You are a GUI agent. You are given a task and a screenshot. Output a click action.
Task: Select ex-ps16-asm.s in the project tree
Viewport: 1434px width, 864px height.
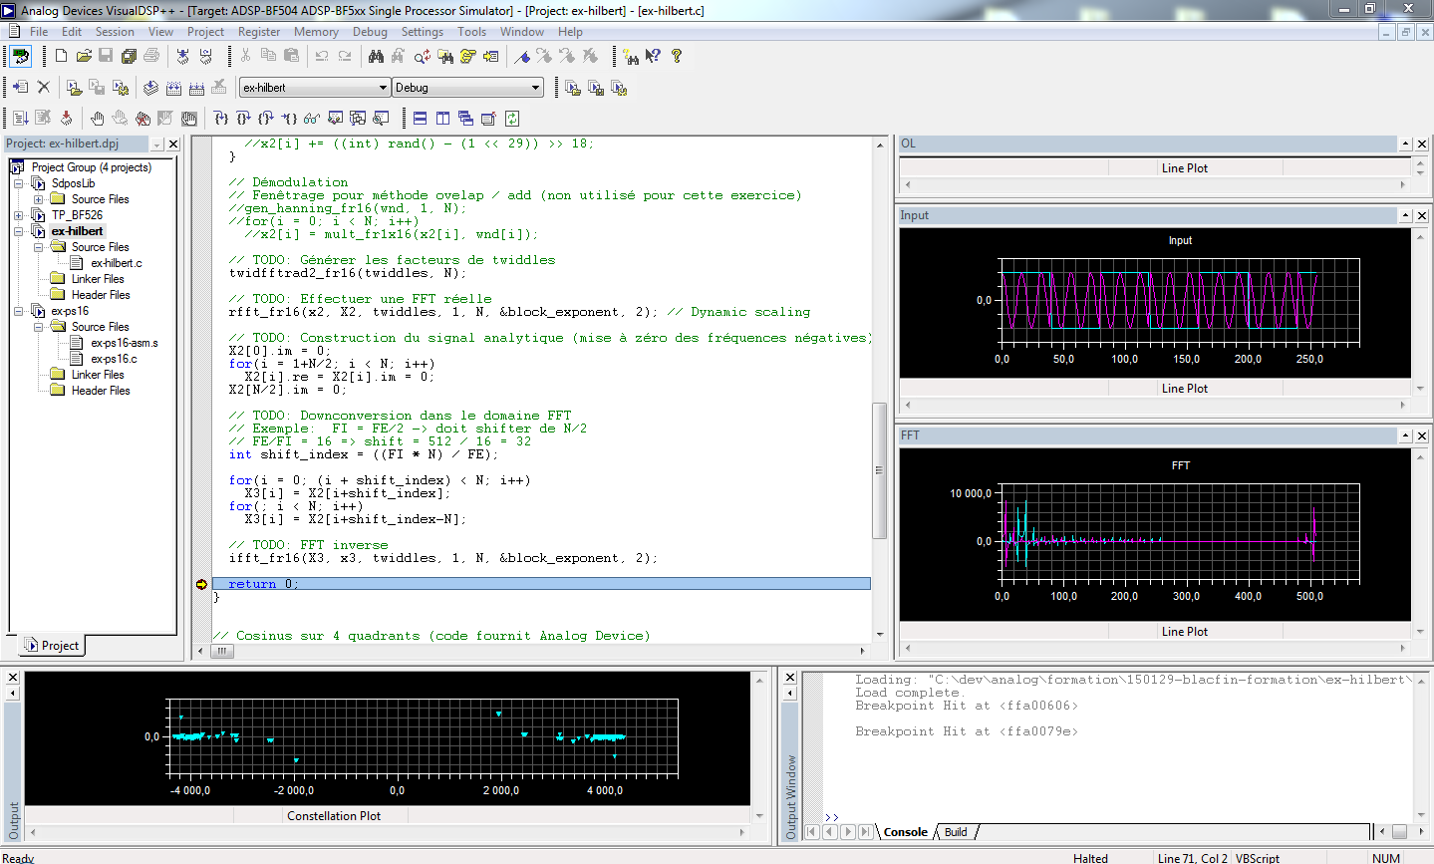click(x=124, y=343)
